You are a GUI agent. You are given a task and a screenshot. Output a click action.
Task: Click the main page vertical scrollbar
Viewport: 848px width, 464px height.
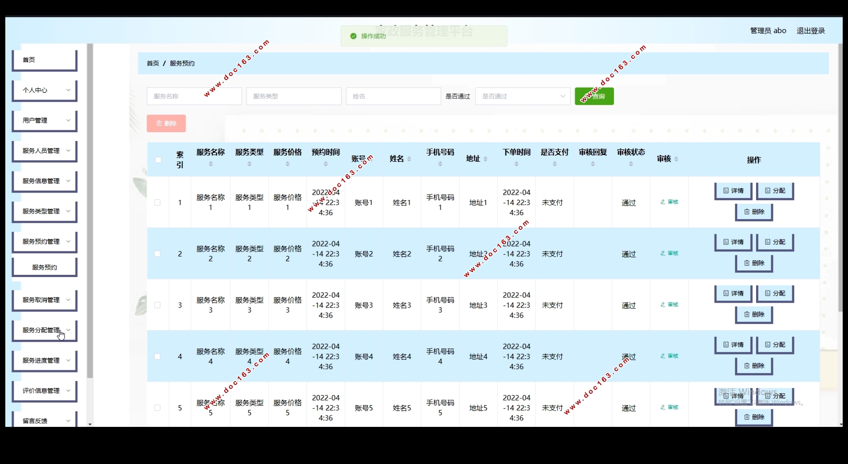click(x=840, y=178)
